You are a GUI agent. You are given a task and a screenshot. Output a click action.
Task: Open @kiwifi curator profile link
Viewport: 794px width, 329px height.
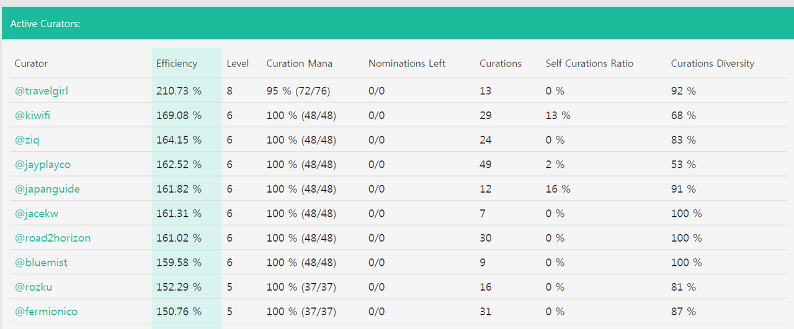pos(32,115)
